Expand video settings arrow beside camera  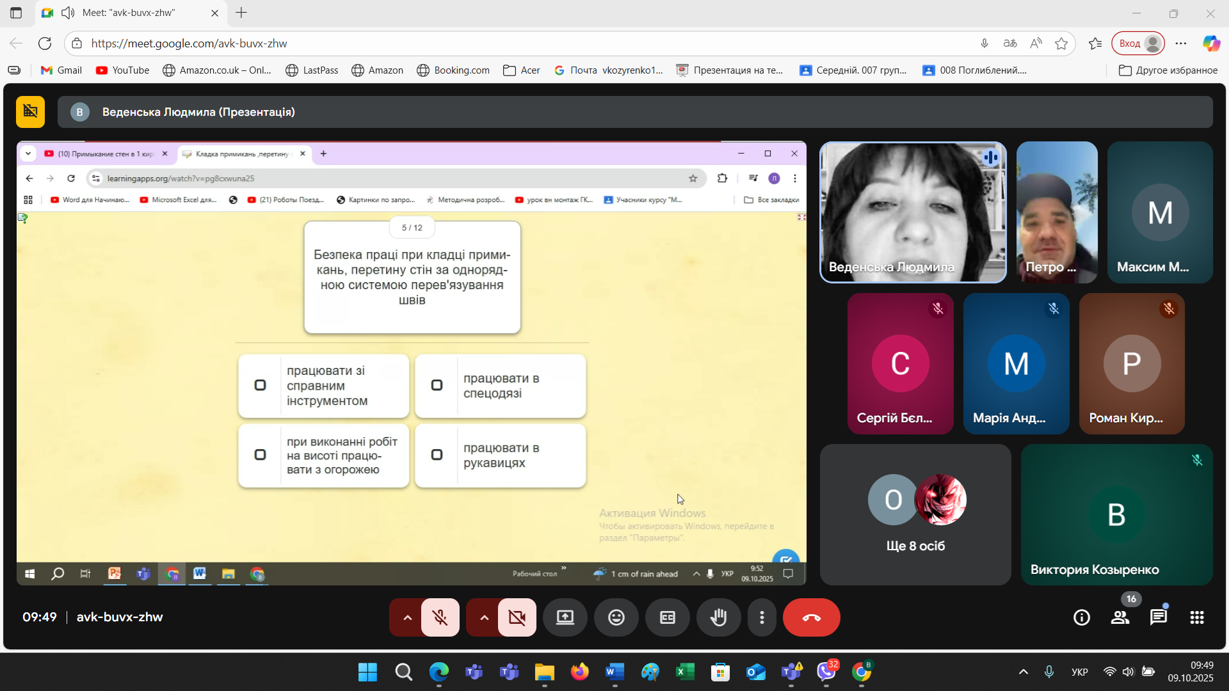[484, 617]
